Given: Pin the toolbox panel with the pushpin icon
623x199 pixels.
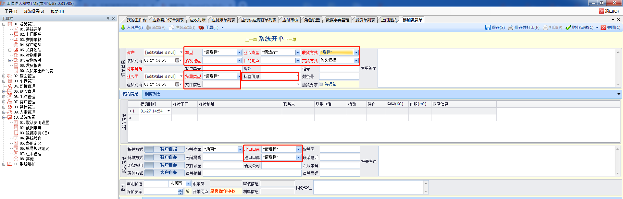Looking at the screenshot, I should pyautogui.click(x=108, y=18).
